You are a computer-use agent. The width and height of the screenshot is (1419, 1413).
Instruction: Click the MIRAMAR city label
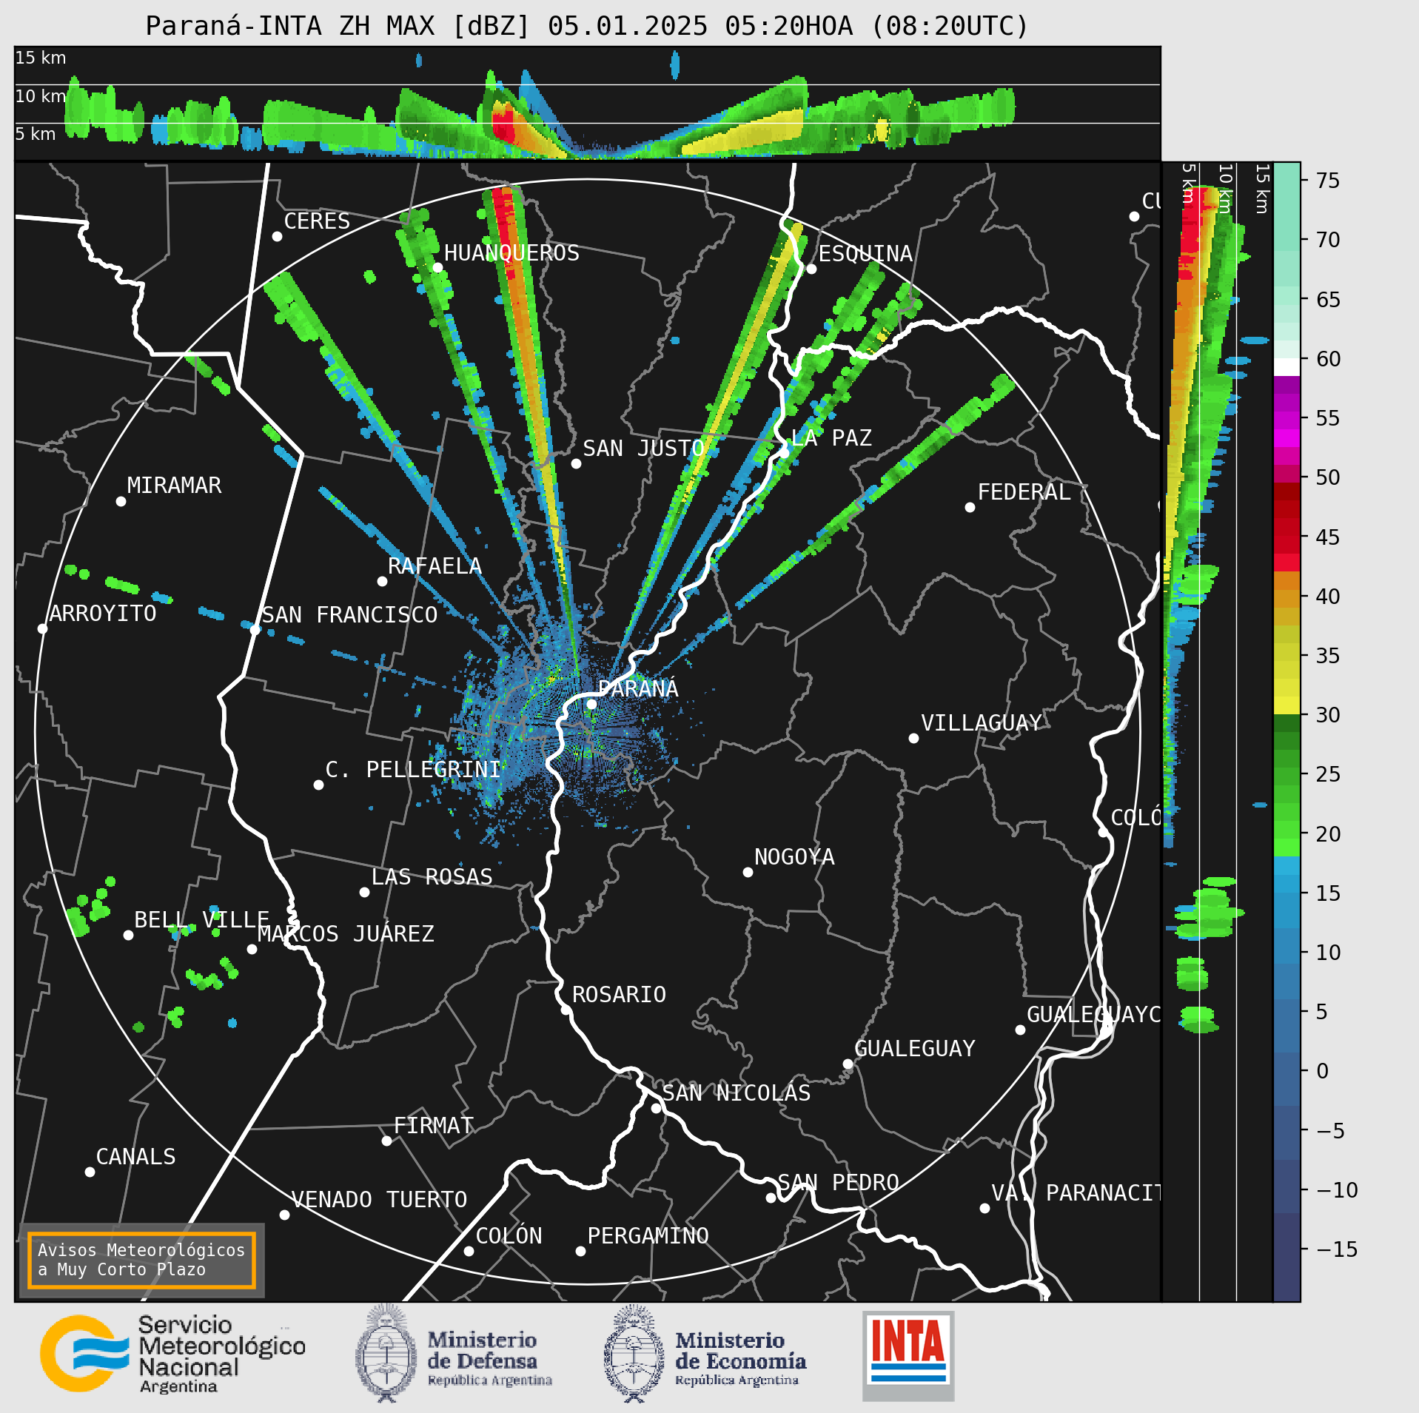coord(174,485)
